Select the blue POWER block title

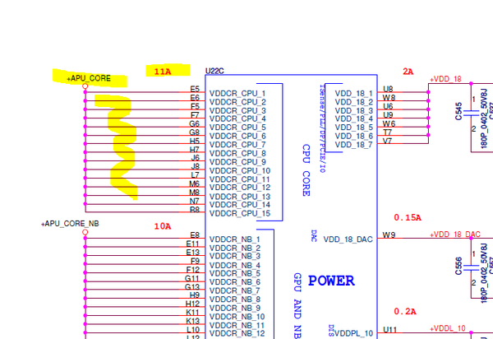point(331,281)
